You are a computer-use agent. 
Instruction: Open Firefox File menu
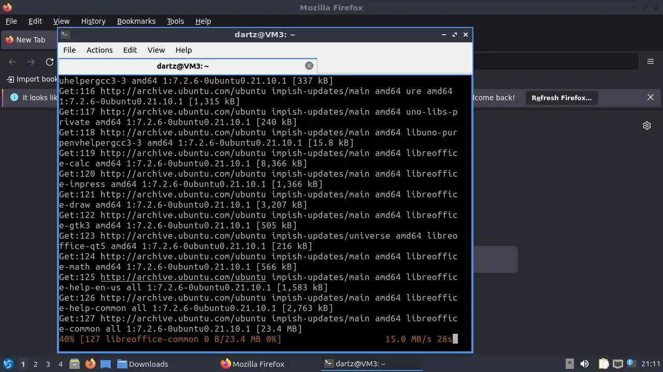11,21
